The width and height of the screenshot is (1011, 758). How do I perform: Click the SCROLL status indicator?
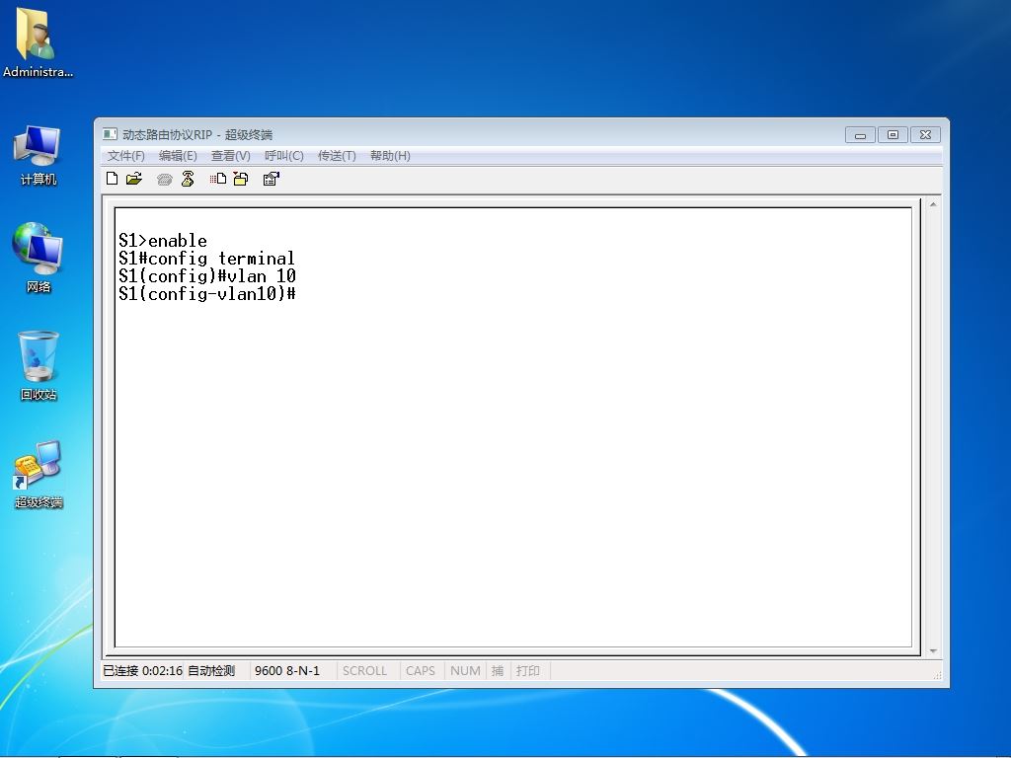(364, 670)
